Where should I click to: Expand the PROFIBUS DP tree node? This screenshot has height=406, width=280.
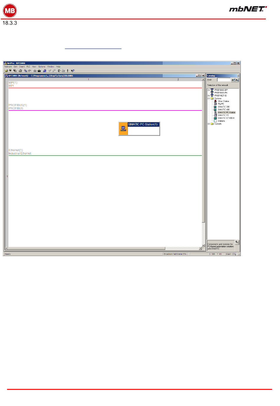(209, 90)
